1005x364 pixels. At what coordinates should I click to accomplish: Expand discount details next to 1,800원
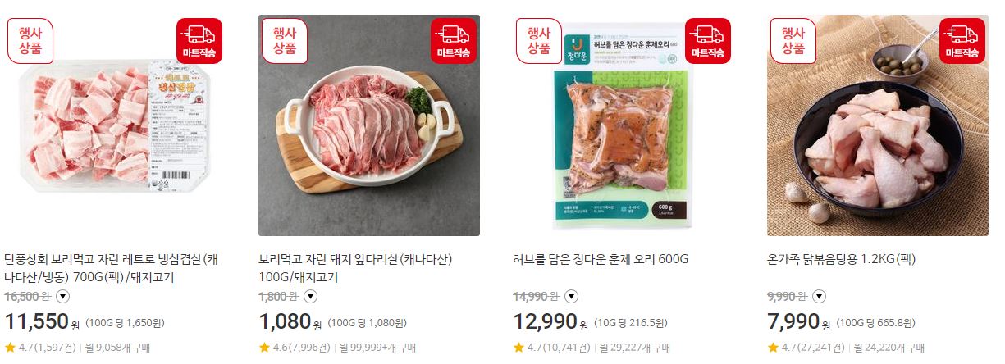pyautogui.click(x=310, y=297)
